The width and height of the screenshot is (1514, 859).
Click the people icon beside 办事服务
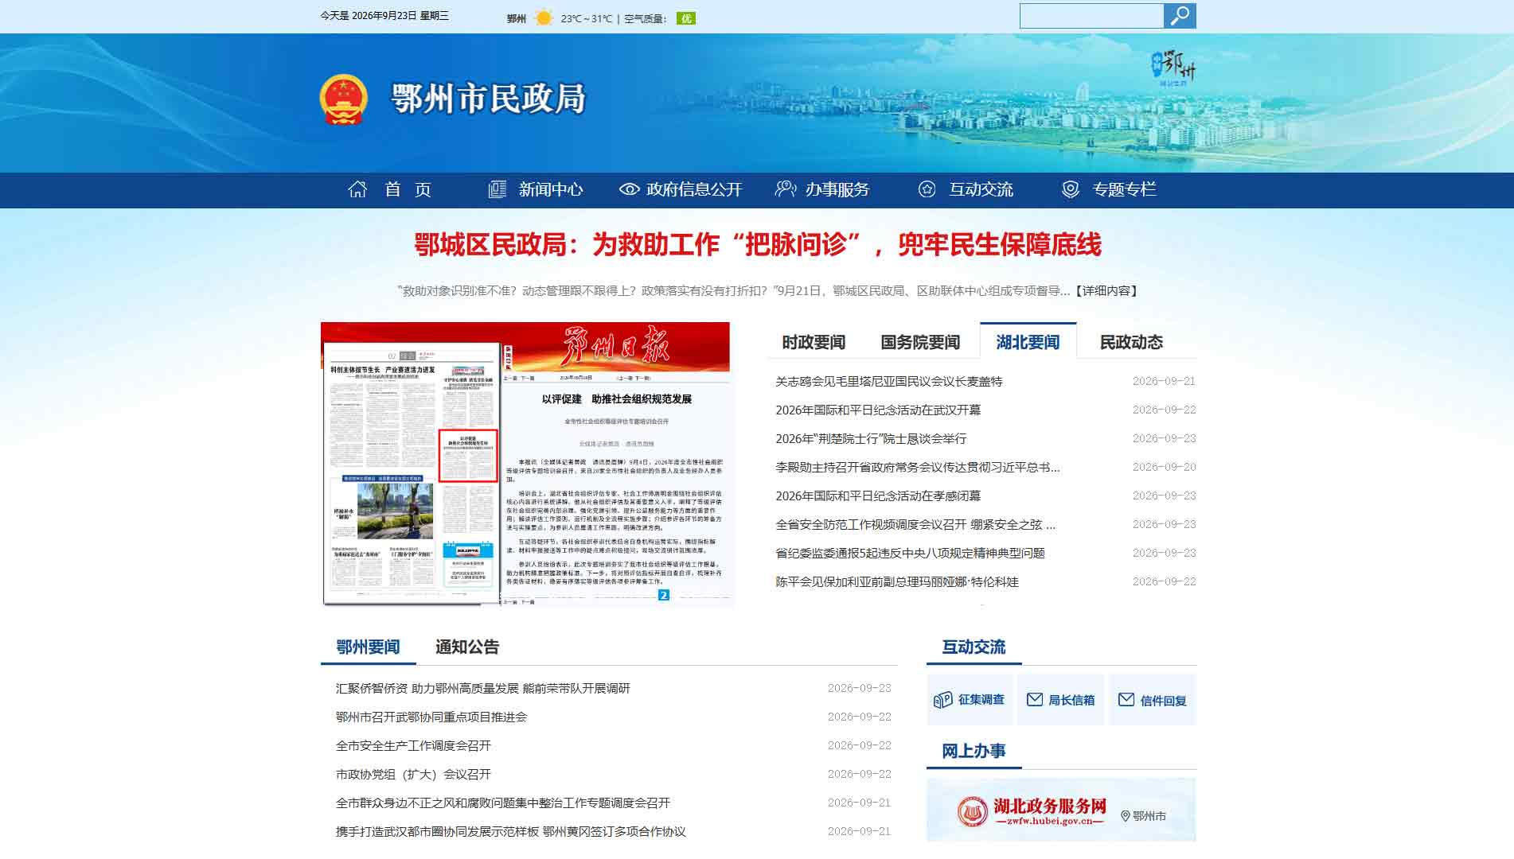pyautogui.click(x=786, y=189)
